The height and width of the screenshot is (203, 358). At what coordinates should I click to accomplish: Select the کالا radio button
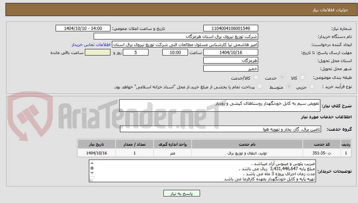click(x=302, y=77)
